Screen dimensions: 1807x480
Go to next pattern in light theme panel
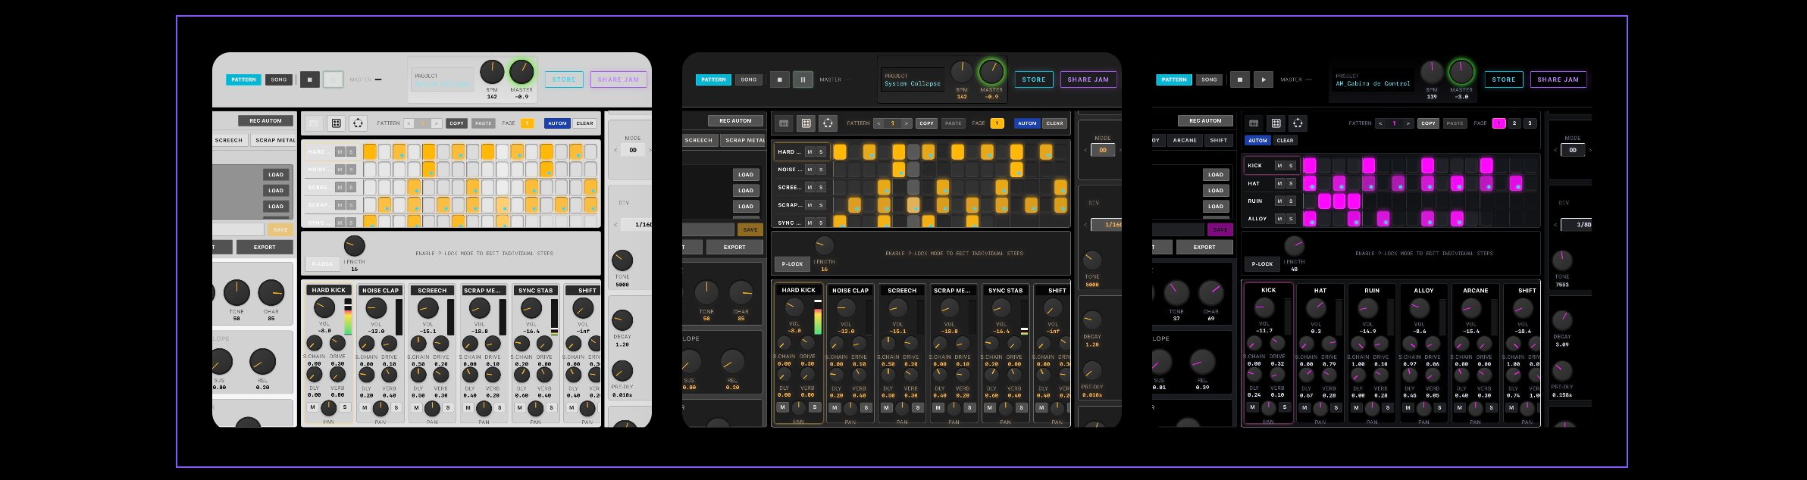pyautogui.click(x=437, y=123)
